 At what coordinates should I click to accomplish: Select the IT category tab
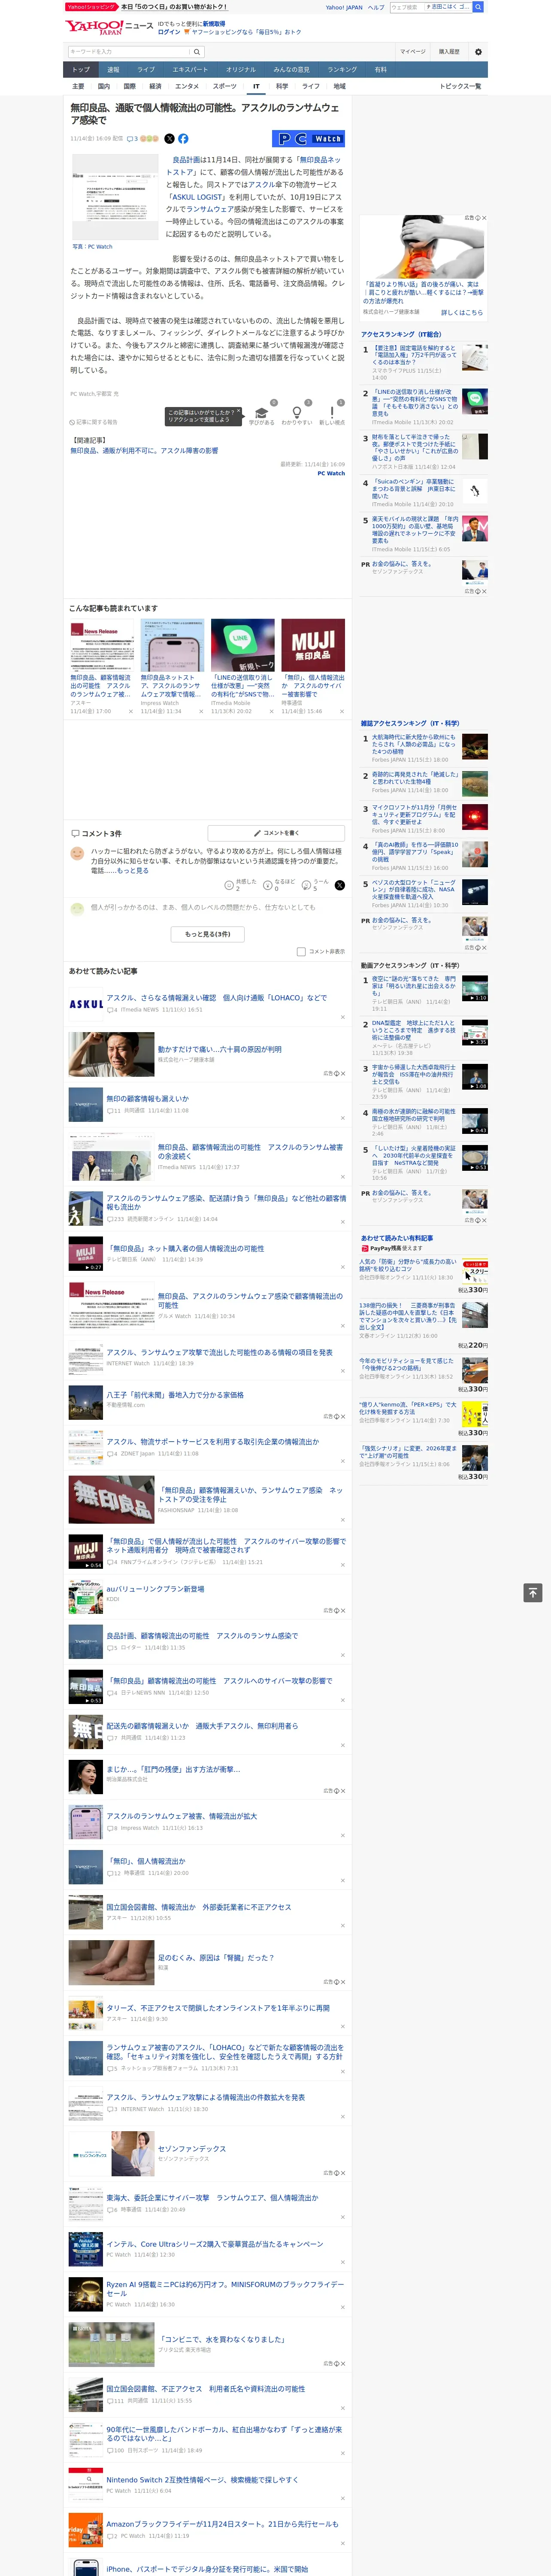coord(256,86)
